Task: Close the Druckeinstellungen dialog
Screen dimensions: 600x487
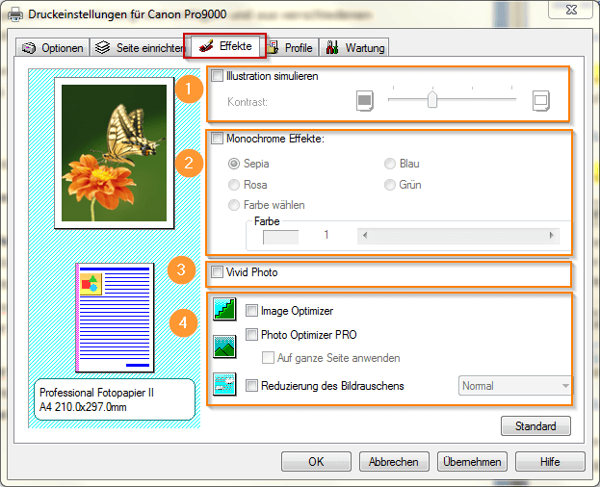Action: (x=571, y=10)
